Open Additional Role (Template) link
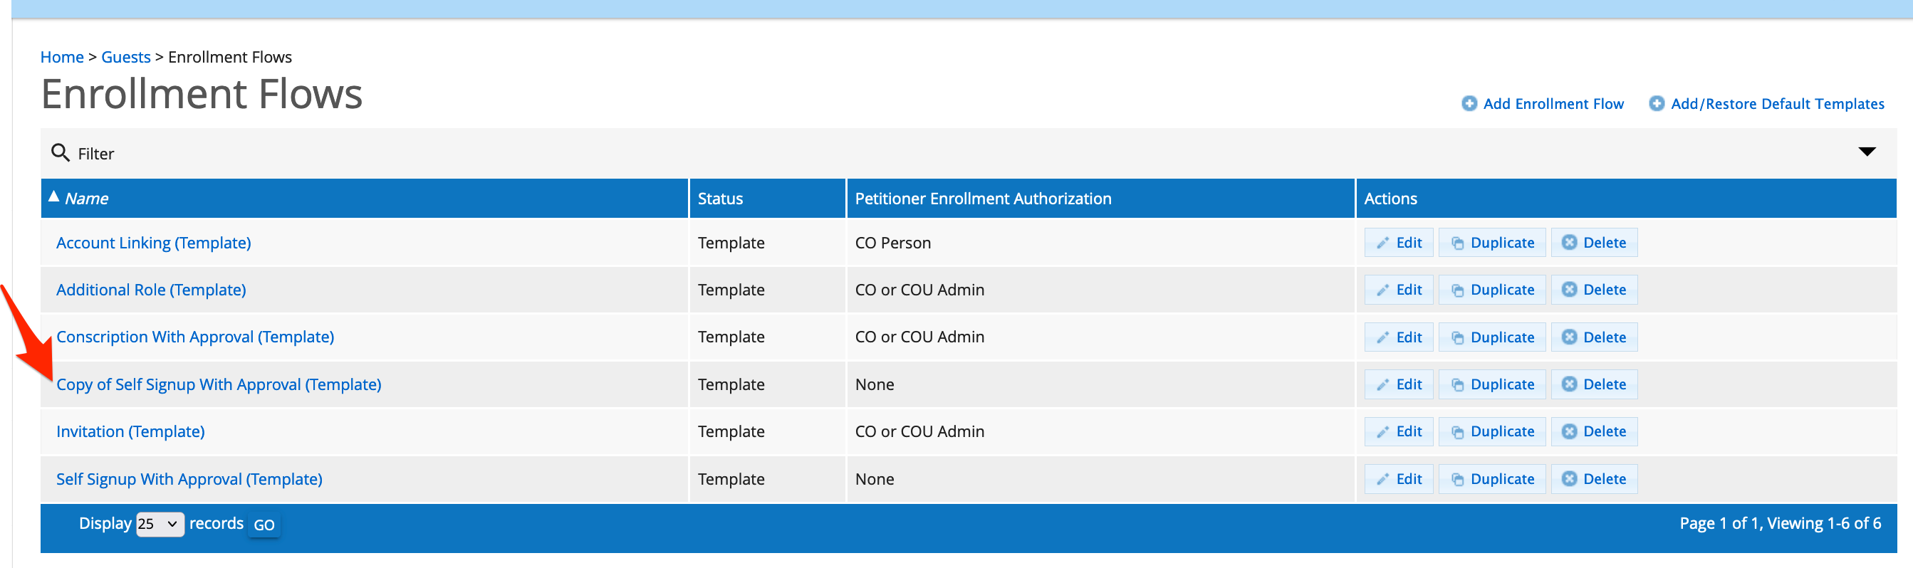 151,290
